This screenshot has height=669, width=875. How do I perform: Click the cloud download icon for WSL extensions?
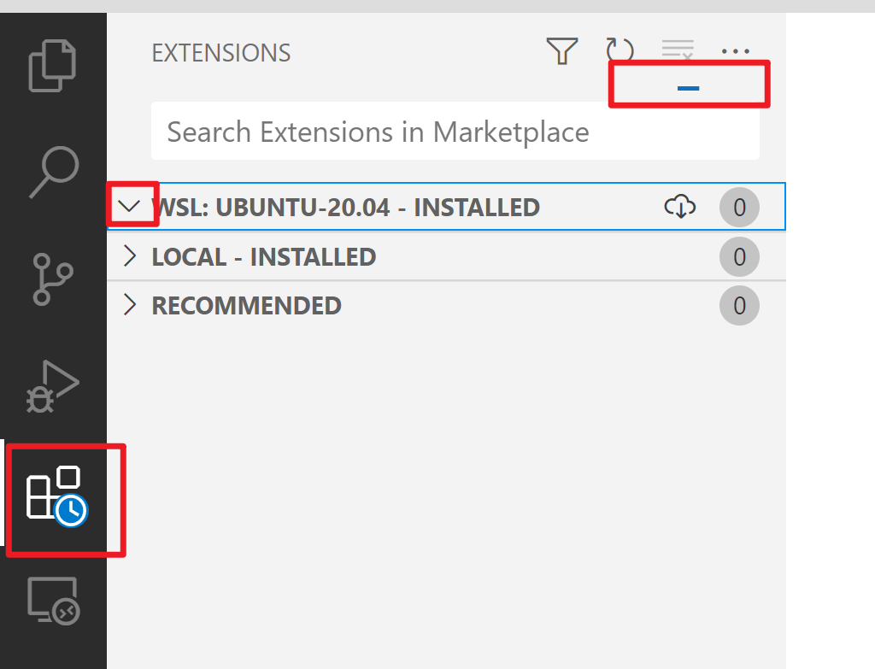coord(681,207)
